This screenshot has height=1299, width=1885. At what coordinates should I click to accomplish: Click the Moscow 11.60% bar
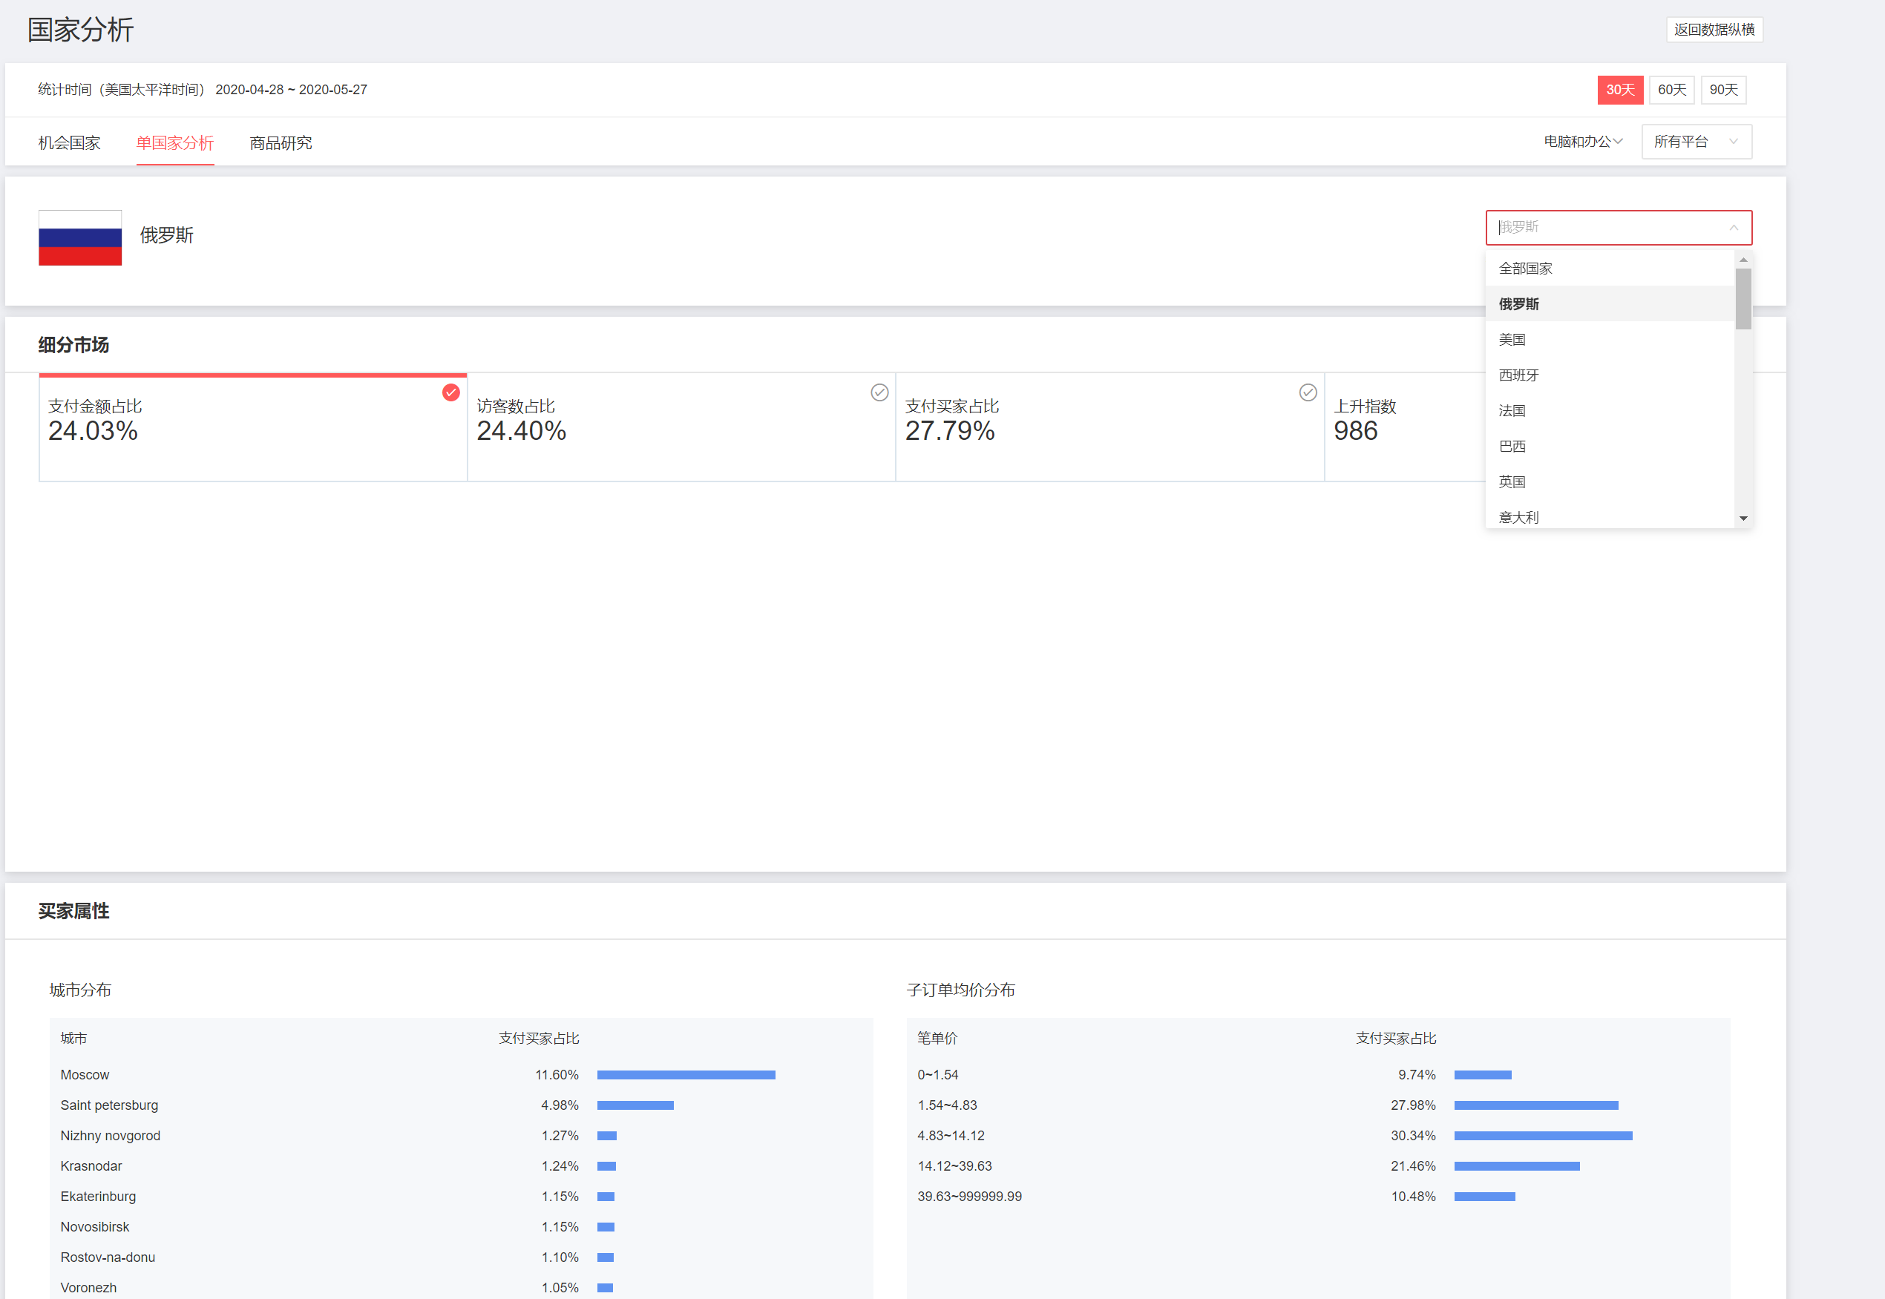[x=686, y=1075]
